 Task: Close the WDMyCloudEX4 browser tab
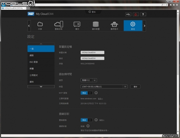(x=25, y=8)
